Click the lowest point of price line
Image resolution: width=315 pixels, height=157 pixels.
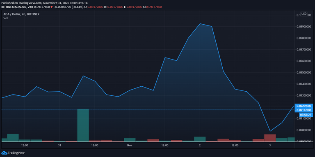pyautogui.click(x=270, y=131)
